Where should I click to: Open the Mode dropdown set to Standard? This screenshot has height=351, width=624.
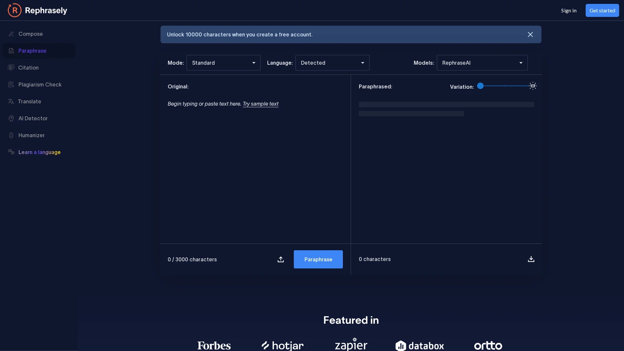pos(224,63)
